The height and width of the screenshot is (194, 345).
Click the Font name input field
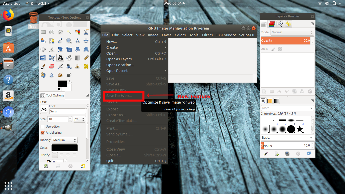tap(67, 111)
